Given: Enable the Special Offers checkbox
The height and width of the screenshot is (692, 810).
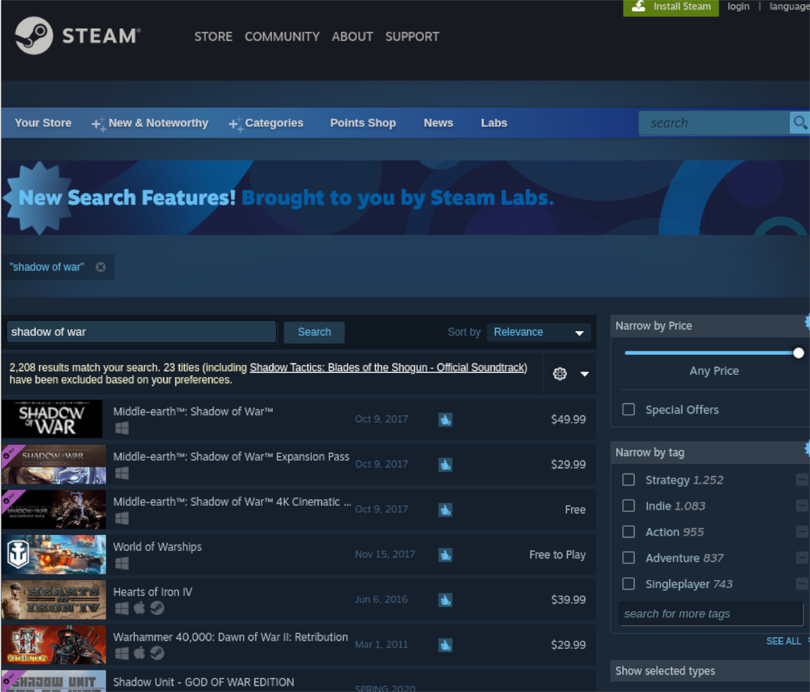Looking at the screenshot, I should pyautogui.click(x=628, y=409).
